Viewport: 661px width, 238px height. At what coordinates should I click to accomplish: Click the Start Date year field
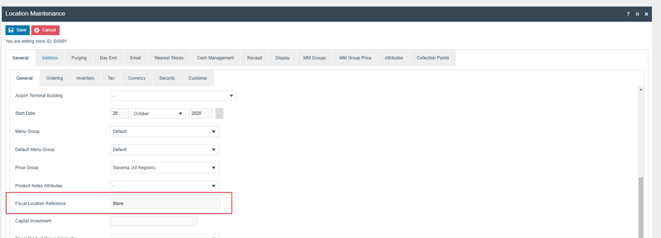tap(200, 113)
